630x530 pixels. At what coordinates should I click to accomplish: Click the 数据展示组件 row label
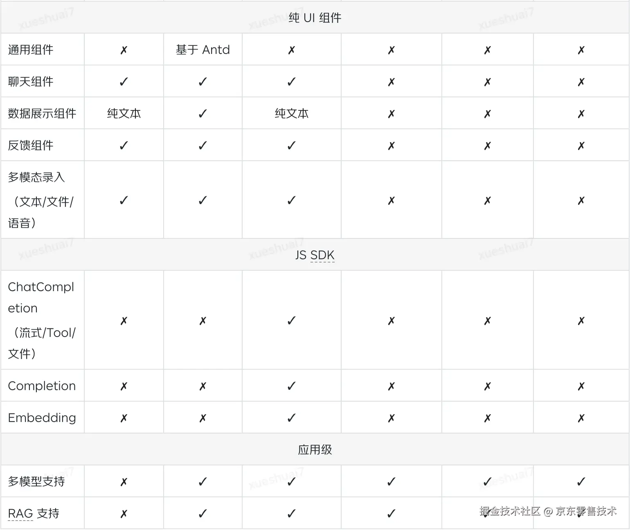point(42,114)
